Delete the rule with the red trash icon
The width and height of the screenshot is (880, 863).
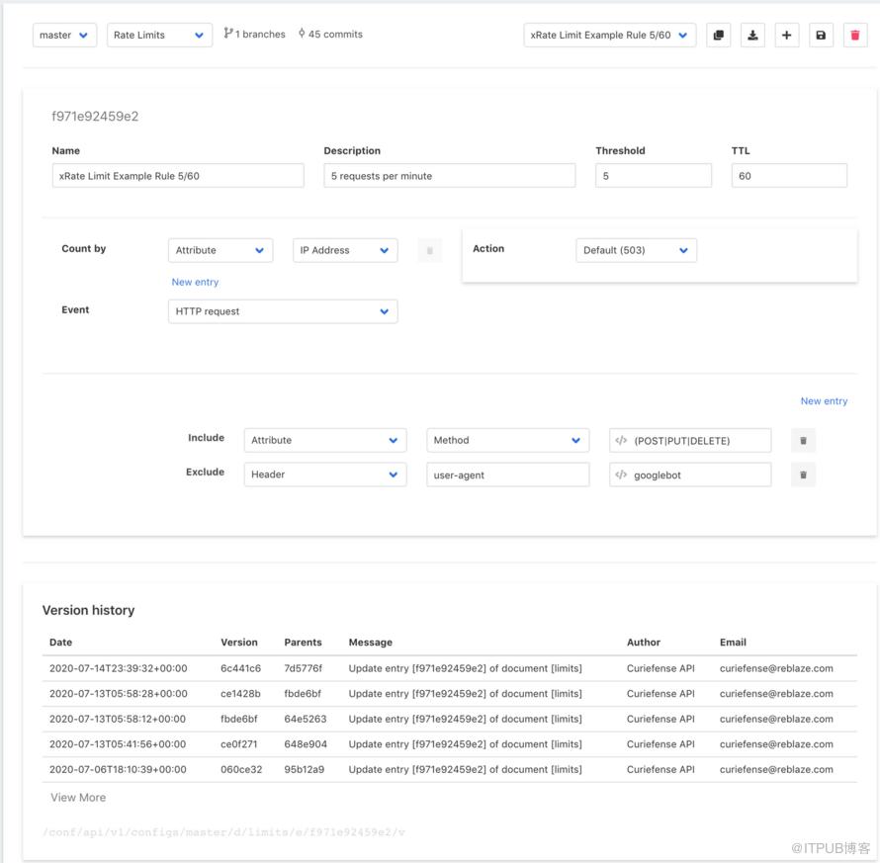point(855,35)
